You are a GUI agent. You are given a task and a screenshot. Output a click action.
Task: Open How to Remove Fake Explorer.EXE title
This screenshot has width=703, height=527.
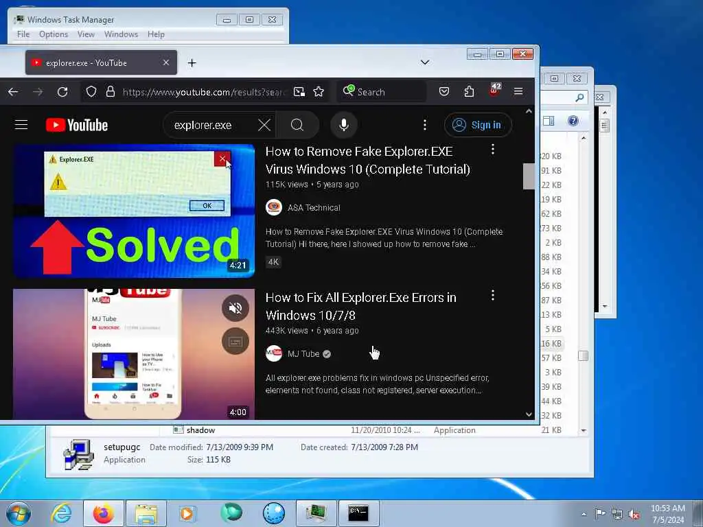pos(368,161)
